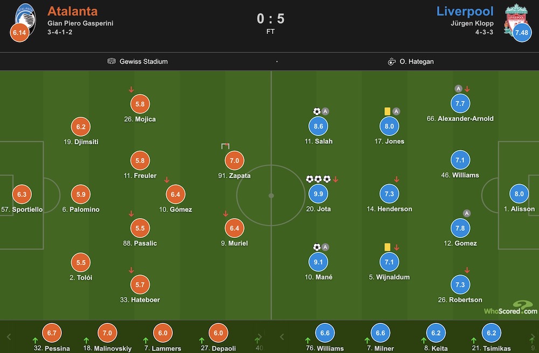Viewport: 539px width, 353px height.
Task: Click the assist badge above Gomez's 7.8 rating
Action: [466, 214]
